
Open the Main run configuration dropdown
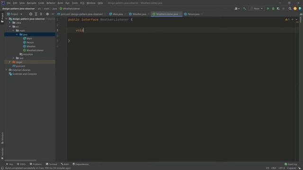(x=257, y=8)
